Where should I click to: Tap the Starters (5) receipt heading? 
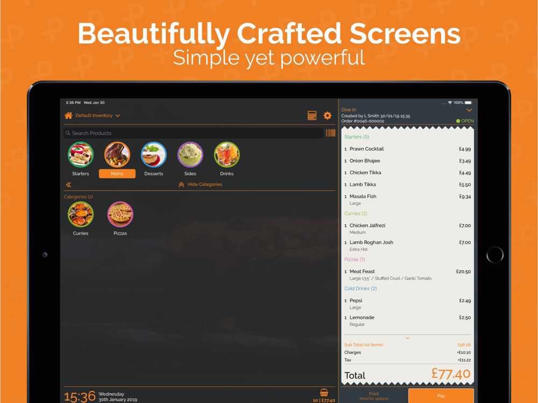[357, 136]
